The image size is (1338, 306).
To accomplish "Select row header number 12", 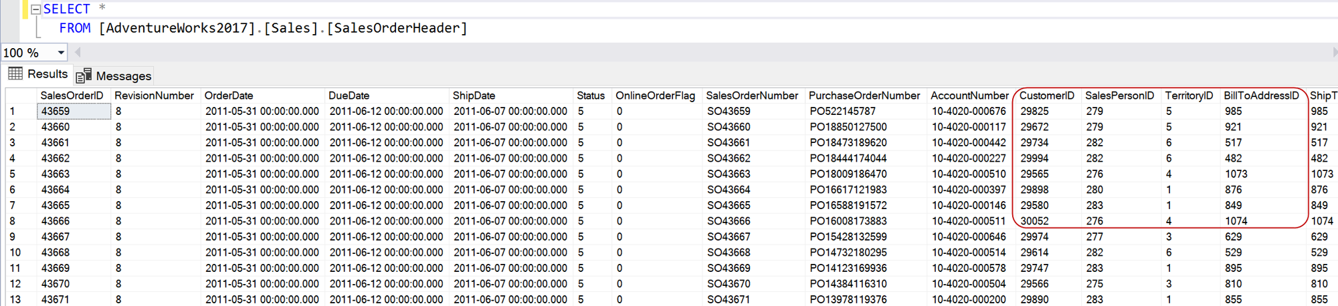I will click(x=21, y=284).
